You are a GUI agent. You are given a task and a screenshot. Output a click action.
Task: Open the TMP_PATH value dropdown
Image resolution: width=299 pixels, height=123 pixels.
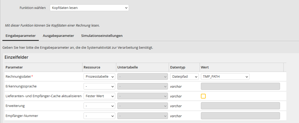tap(225, 77)
